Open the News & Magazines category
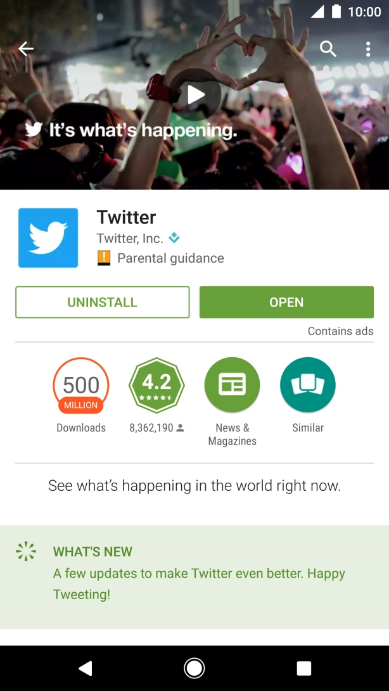389x691 pixels. coord(233,385)
